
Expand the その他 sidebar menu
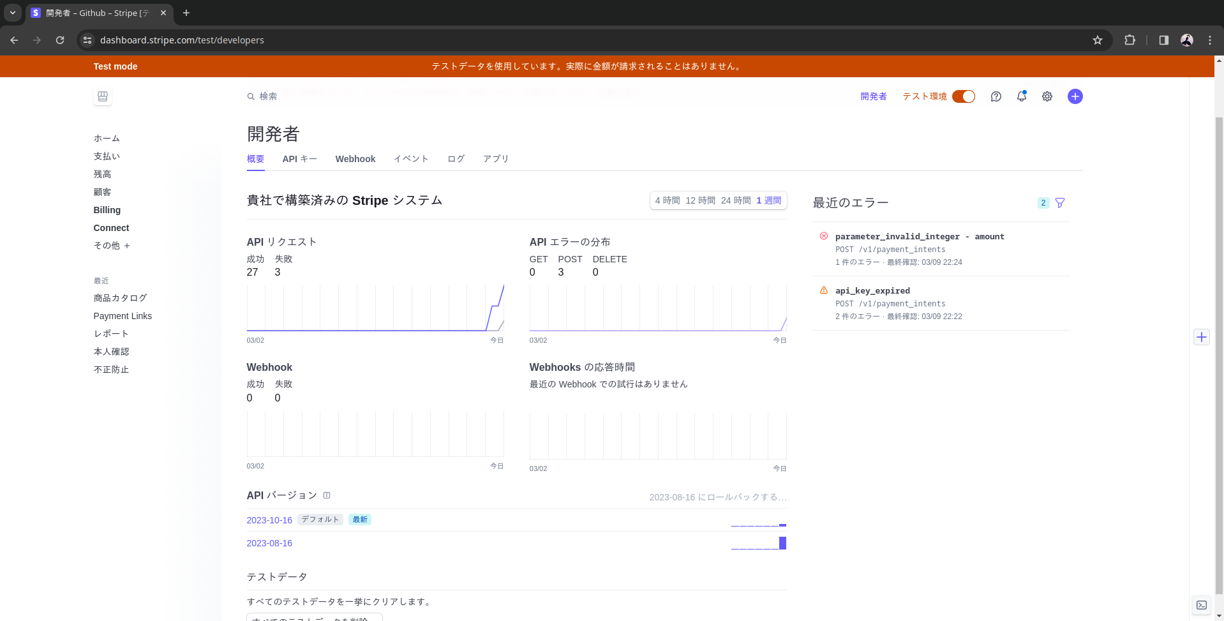pos(112,246)
